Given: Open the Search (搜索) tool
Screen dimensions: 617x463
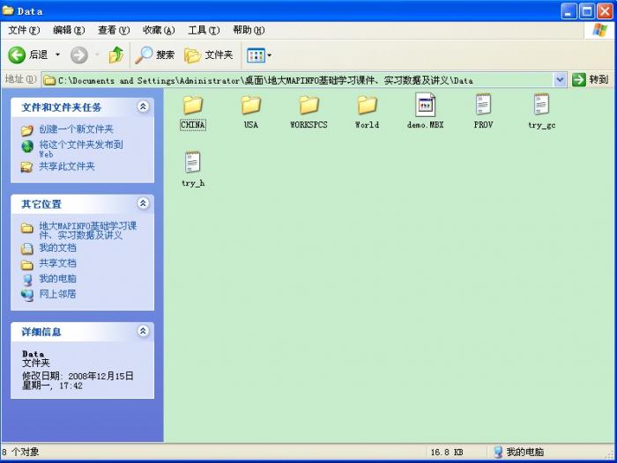Looking at the screenshot, I should click(x=155, y=55).
